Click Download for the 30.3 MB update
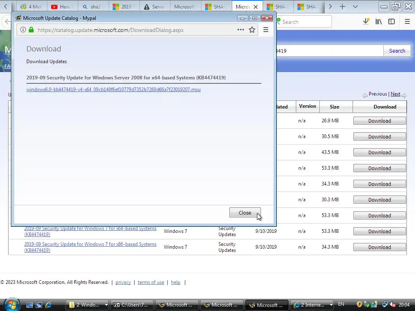Image resolution: width=415 pixels, height=311 pixels. (379, 200)
